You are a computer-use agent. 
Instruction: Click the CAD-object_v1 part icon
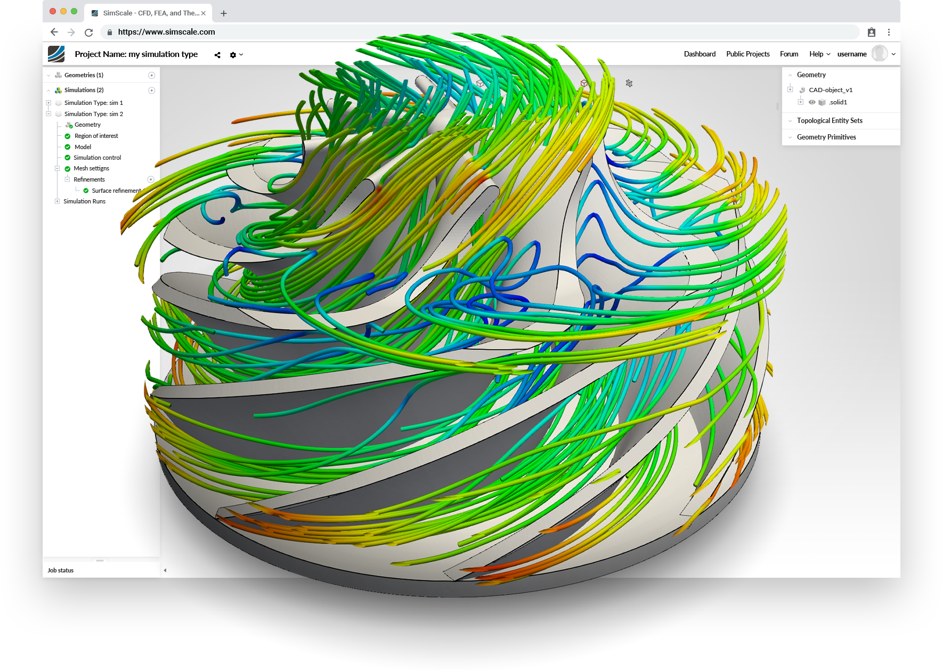(x=802, y=90)
